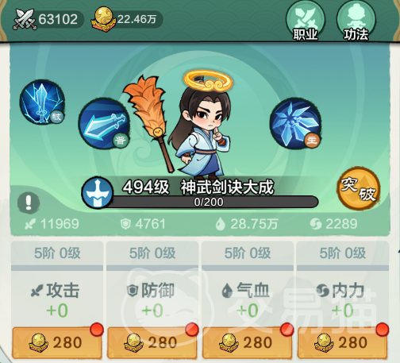Select the lightning sword 破 skill icon

[42, 102]
